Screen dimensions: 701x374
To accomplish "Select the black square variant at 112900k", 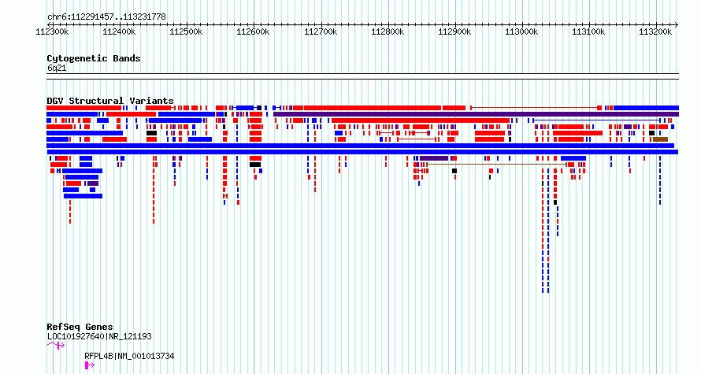I will 454,171.
